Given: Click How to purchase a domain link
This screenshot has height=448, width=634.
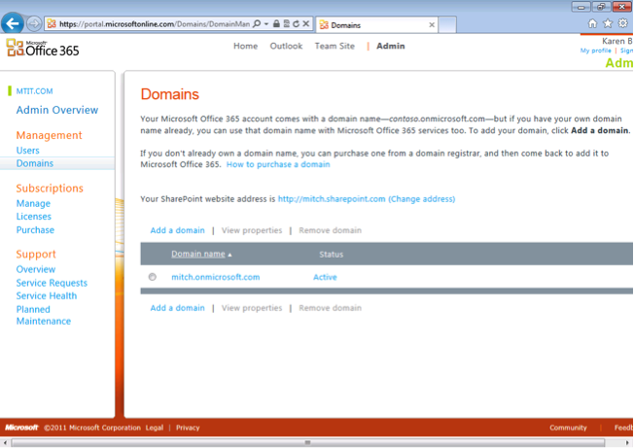Looking at the screenshot, I should (x=278, y=164).
